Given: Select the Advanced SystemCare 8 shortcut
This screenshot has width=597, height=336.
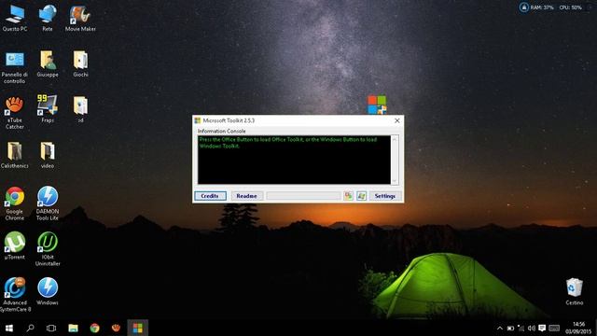Looking at the screenshot, I should pyautogui.click(x=15, y=295).
